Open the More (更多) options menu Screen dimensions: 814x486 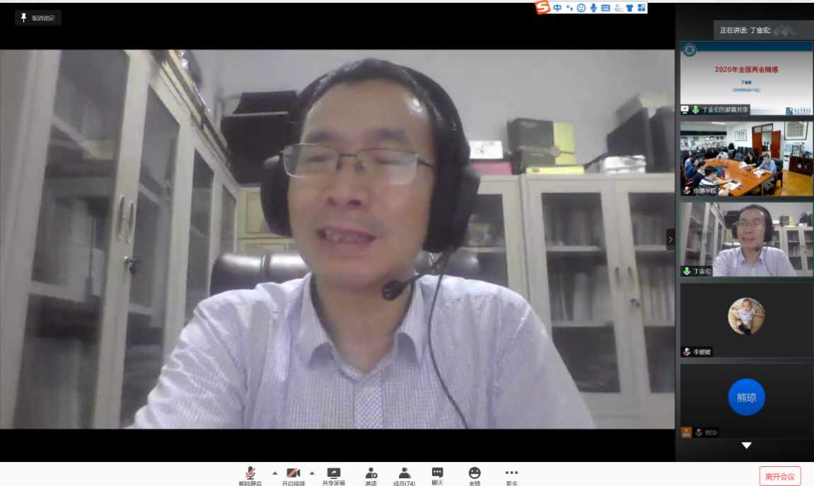(x=511, y=475)
